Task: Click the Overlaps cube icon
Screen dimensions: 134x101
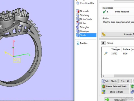Action: [x=78, y=31]
